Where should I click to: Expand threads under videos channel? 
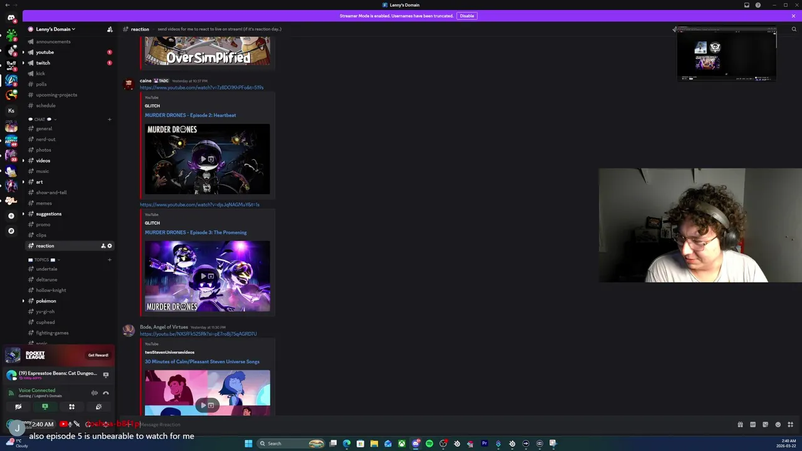(x=23, y=160)
